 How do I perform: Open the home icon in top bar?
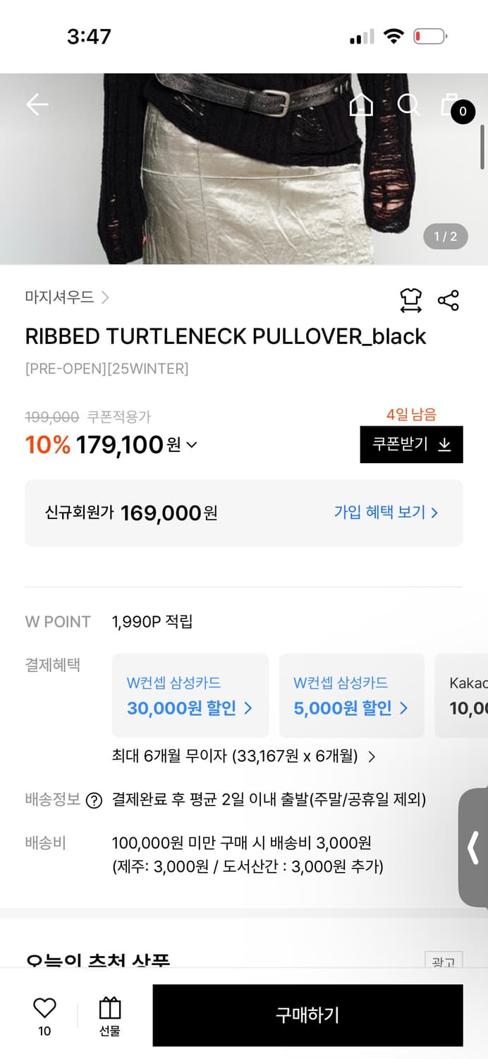[x=362, y=104]
